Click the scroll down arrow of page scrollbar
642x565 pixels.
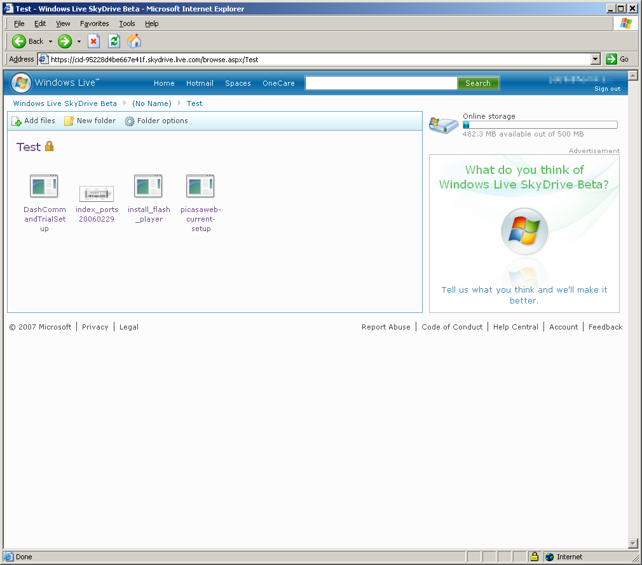point(633,543)
